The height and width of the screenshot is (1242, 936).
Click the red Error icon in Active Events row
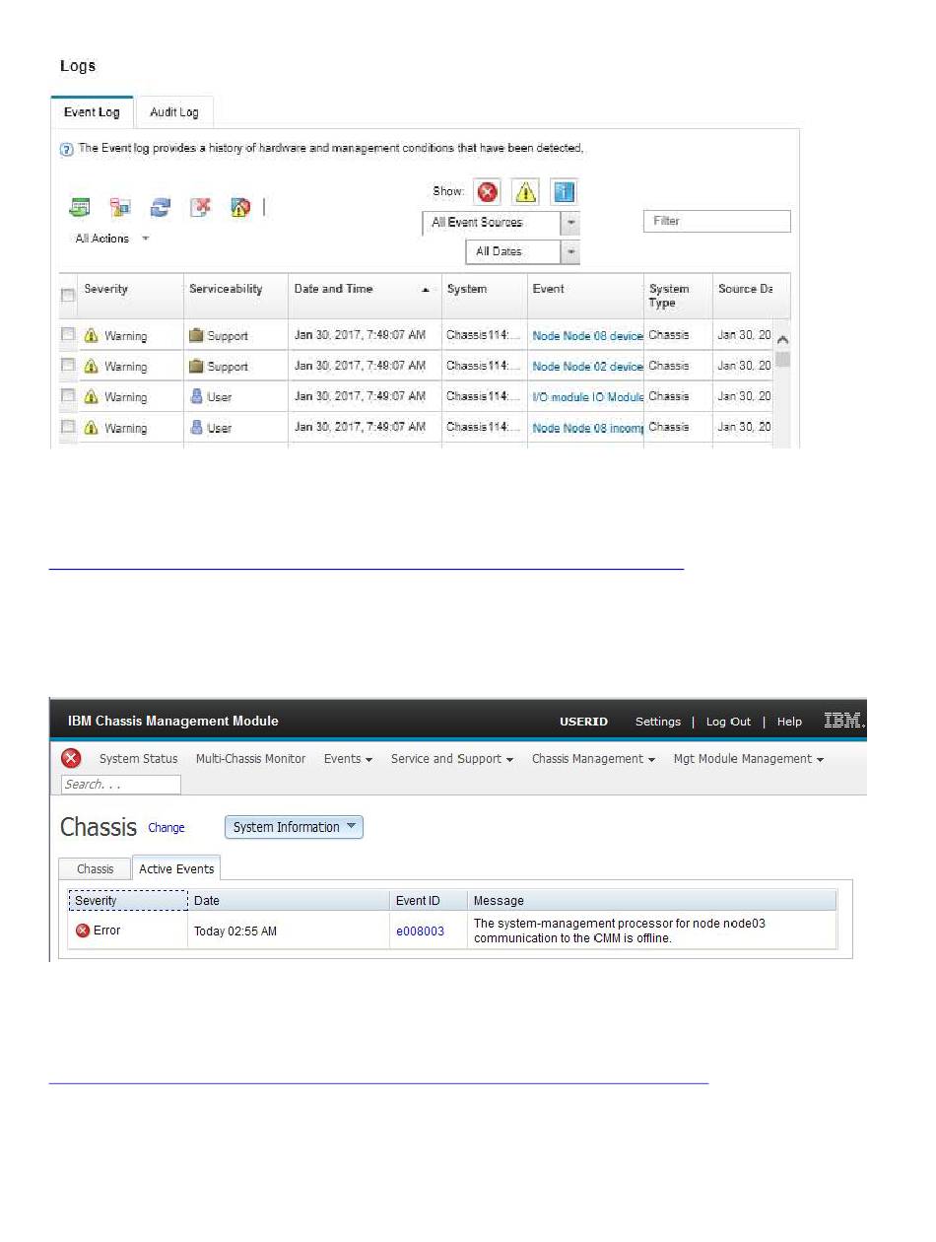point(83,931)
